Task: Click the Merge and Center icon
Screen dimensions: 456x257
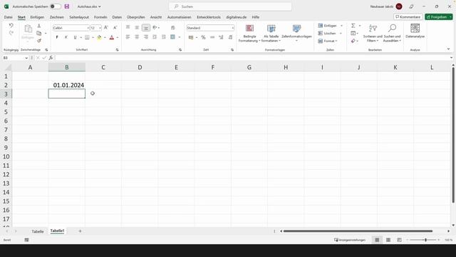Action: click(172, 37)
